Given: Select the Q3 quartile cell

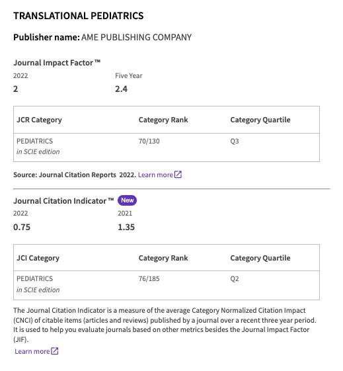Looking at the screenshot, I should coord(235,142).
